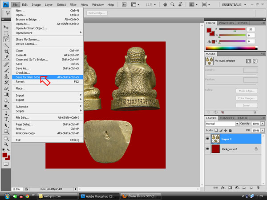Select the Blur tool
The width and height of the screenshot is (267, 200).
coord(6,100)
